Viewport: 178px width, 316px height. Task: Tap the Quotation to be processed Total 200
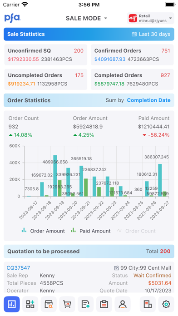(158, 252)
